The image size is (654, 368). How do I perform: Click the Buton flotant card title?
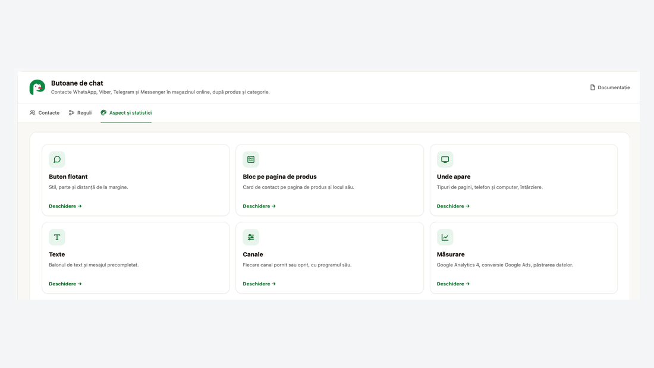point(68,177)
